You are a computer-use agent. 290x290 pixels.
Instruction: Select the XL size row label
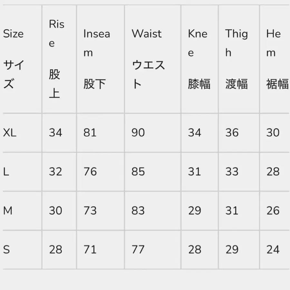[x=10, y=132]
